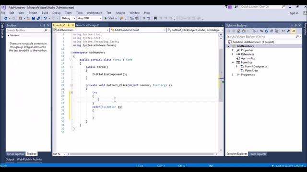Click the Navigate Backward toolbar icon
Image resolution: width=307 pixels, height=172 pixels.
6,18
